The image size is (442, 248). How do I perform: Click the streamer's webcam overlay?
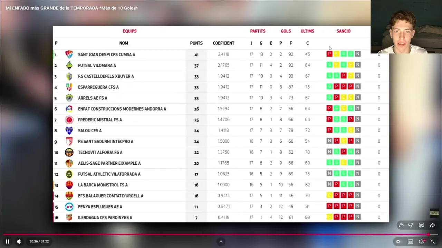[406, 27]
